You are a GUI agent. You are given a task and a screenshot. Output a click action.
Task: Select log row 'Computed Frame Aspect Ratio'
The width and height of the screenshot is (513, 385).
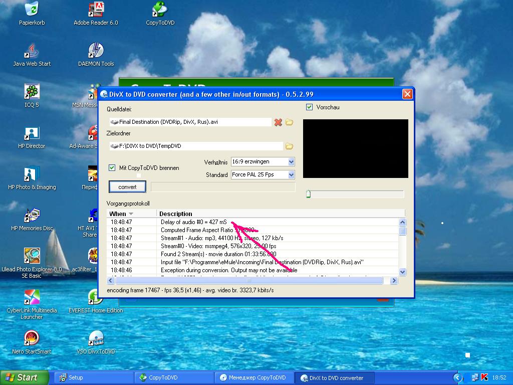pos(252,230)
